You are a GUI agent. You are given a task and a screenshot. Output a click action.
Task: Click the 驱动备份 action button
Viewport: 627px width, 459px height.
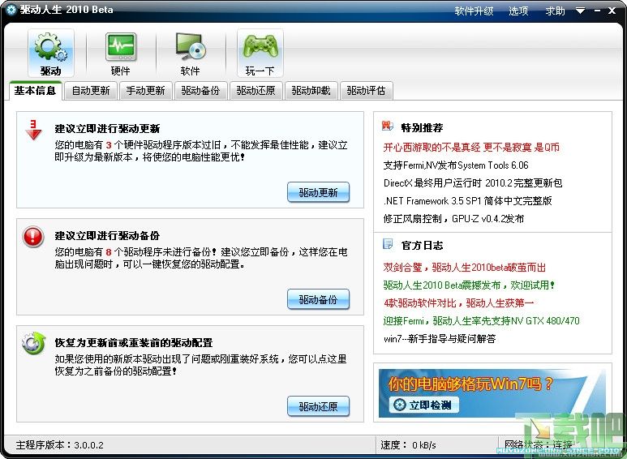pyautogui.click(x=318, y=299)
